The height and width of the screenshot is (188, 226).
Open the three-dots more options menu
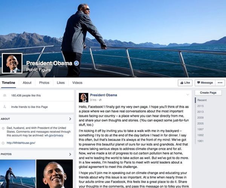pos(220,83)
